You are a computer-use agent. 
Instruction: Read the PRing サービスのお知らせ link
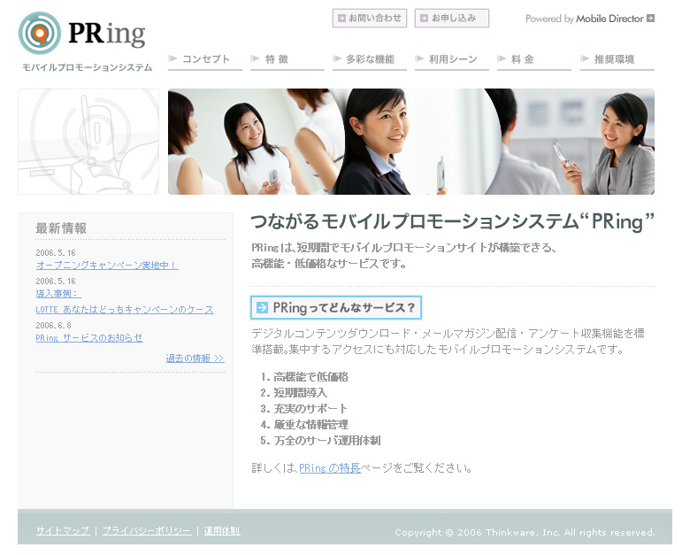89,338
